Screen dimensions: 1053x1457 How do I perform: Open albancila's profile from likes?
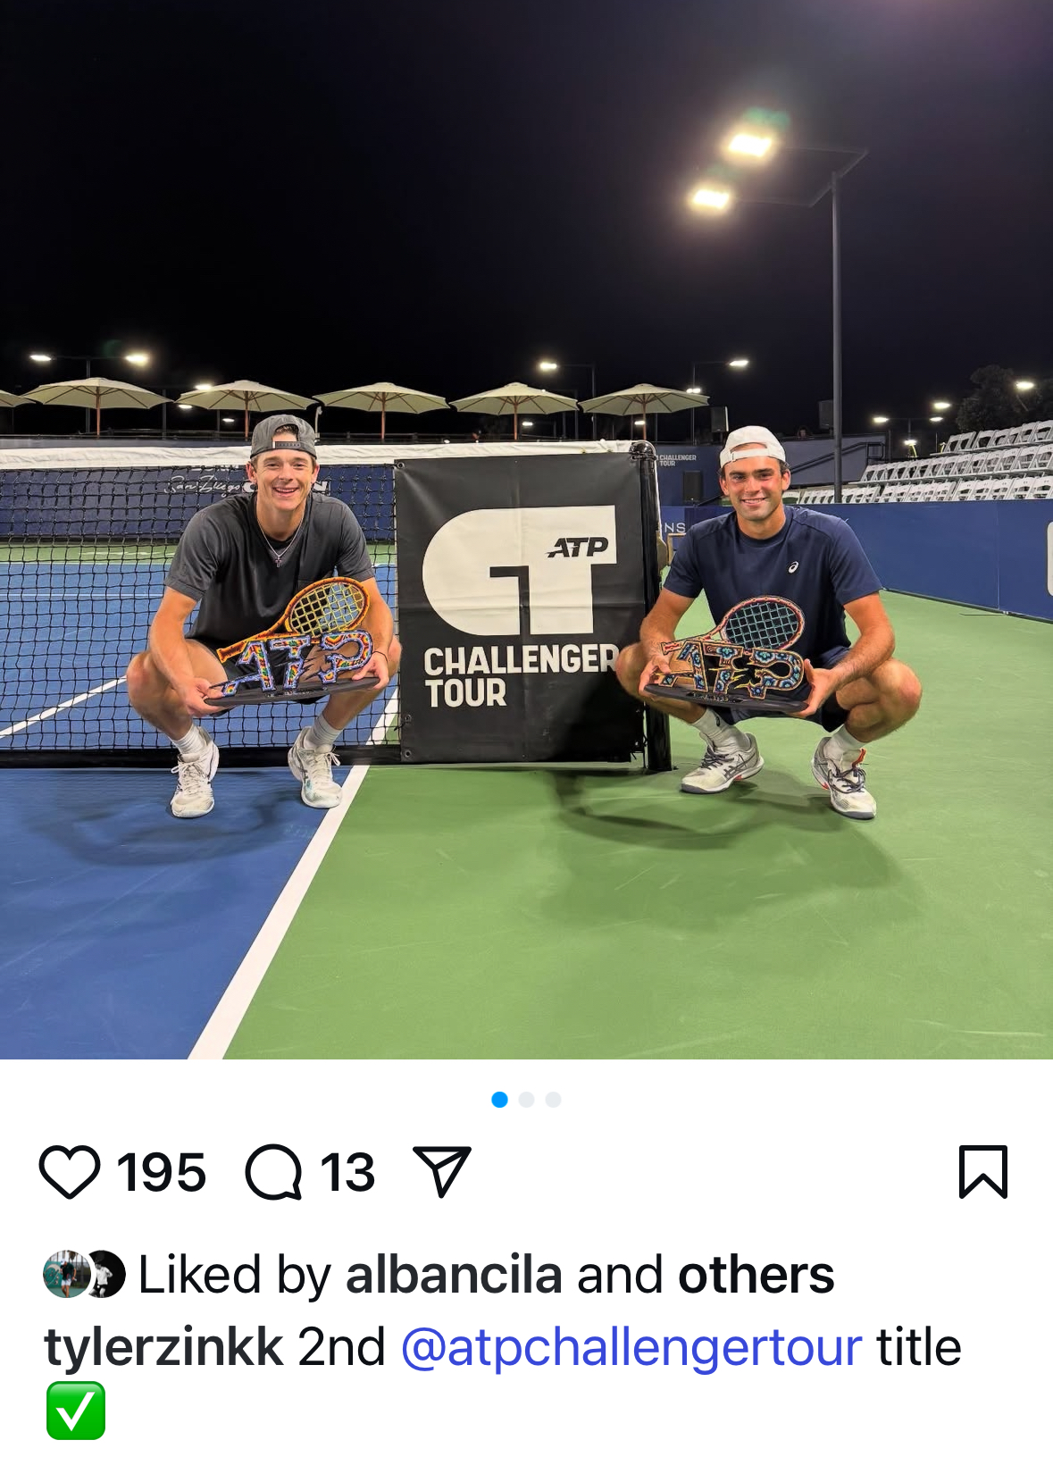click(454, 1274)
